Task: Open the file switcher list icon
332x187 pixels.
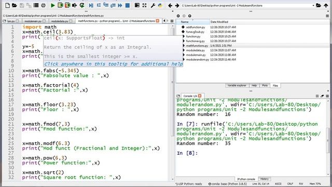Action: (x=36, y=5)
